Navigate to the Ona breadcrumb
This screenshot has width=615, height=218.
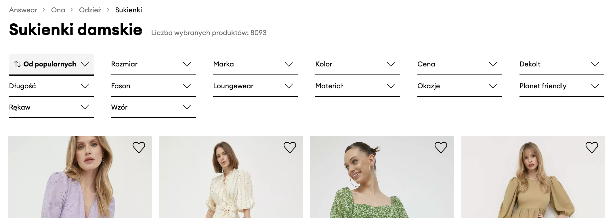58,10
